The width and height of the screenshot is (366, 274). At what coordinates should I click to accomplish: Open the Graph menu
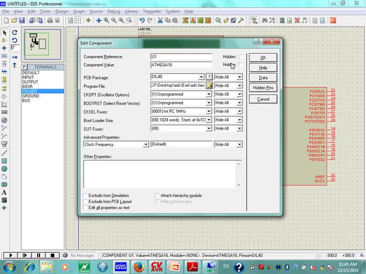pos(79,11)
